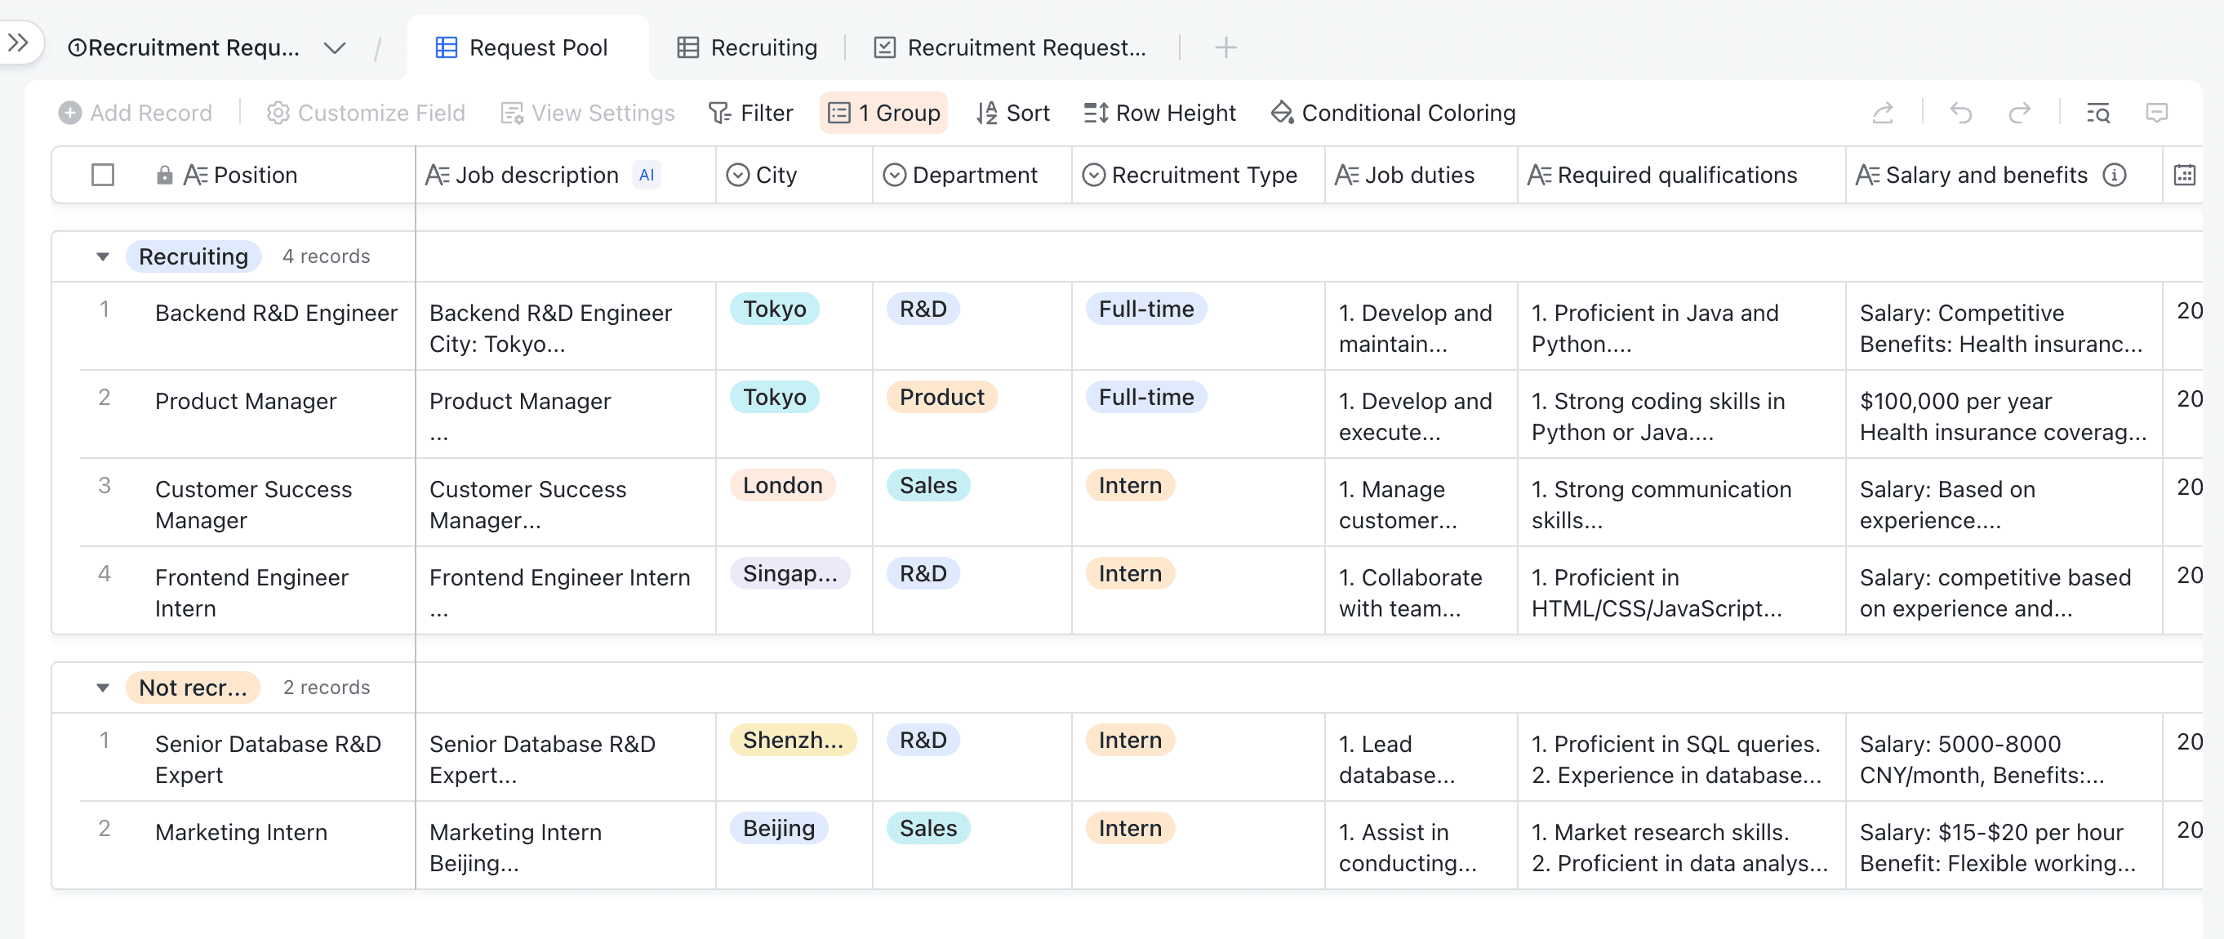Click the redo arrow icon

pos(2018,113)
